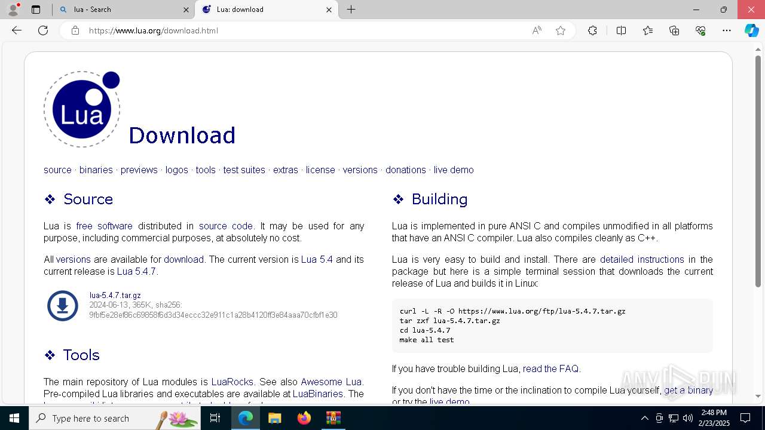Select the 'Lua: download' tab

266,10
